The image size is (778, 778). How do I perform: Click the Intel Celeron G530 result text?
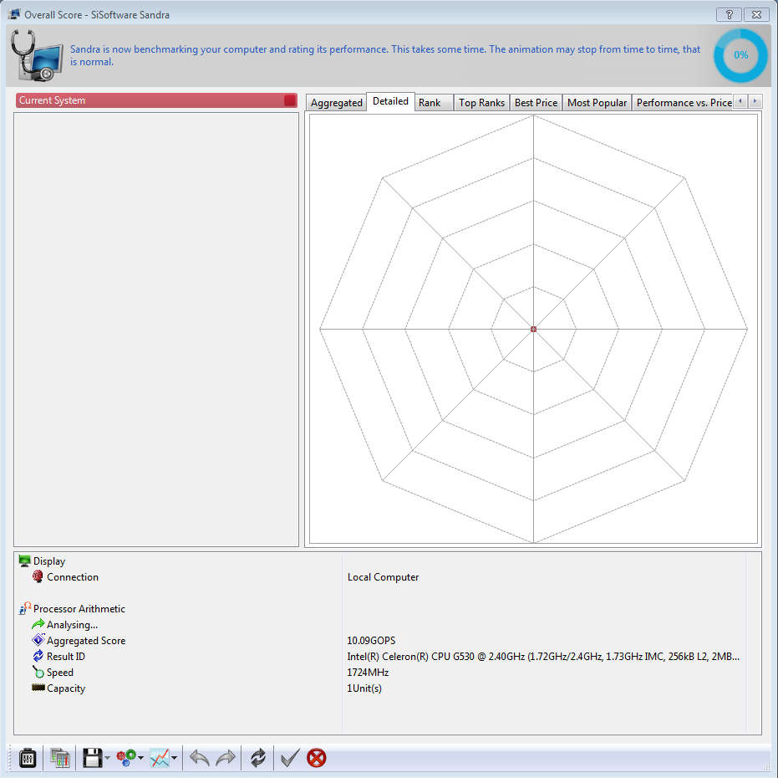coord(543,657)
